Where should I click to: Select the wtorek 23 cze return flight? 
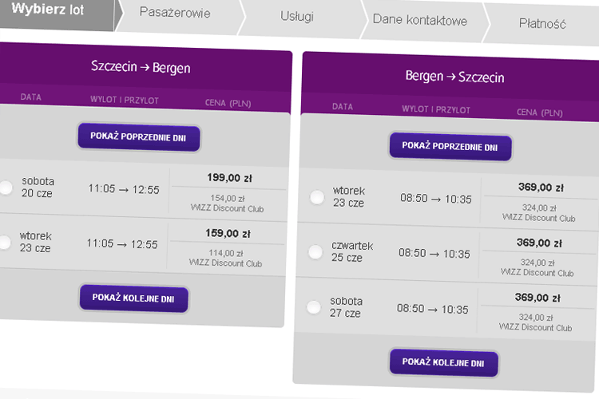click(x=317, y=197)
